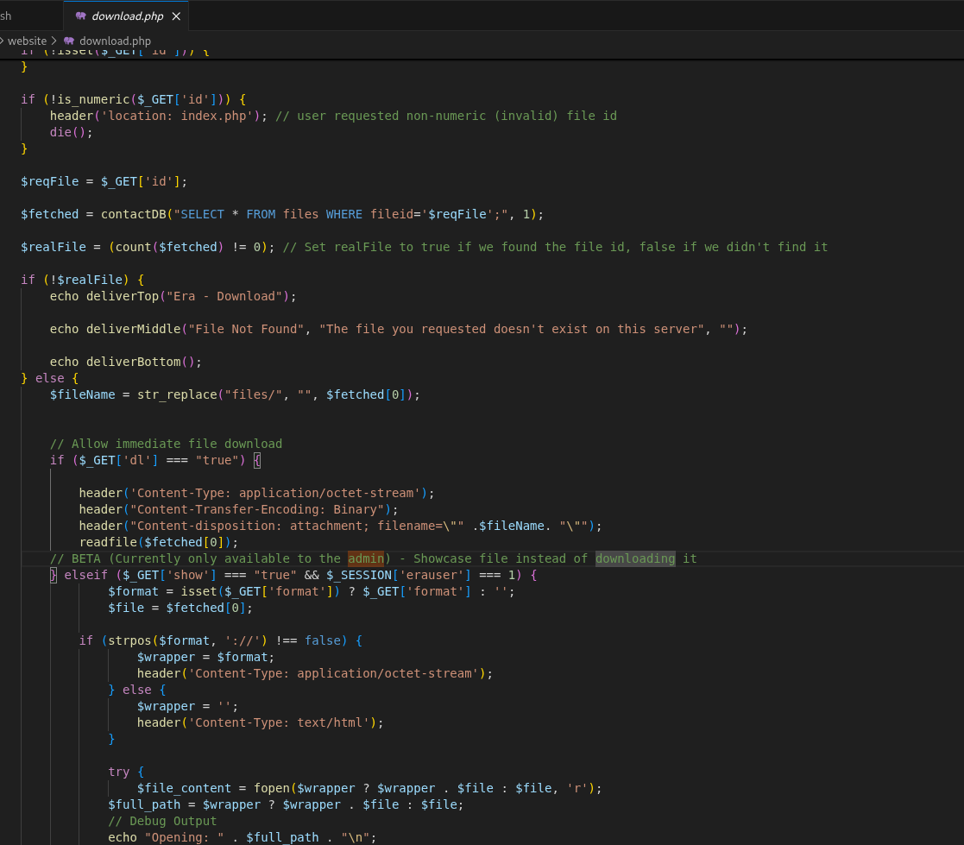Click 'Content-Type: application/octet-stream' in dl block
The height and width of the screenshot is (845, 964).
pyautogui.click(x=275, y=493)
